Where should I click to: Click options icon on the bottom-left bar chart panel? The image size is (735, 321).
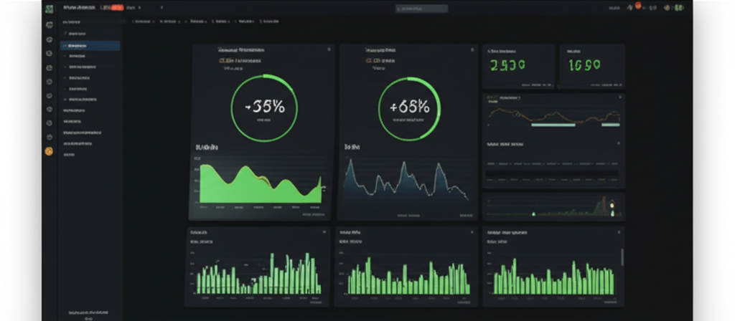click(x=324, y=233)
